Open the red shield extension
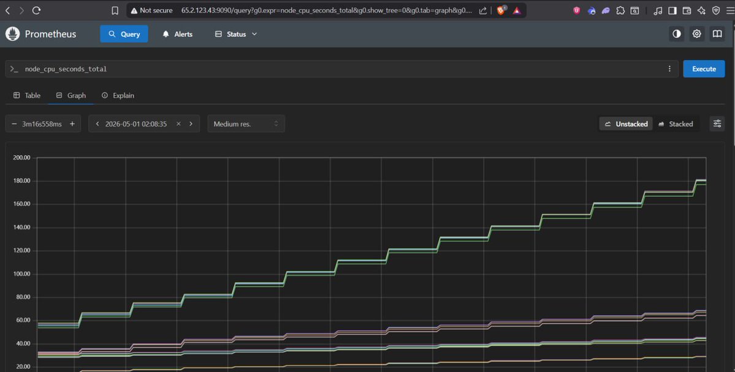 577,10
